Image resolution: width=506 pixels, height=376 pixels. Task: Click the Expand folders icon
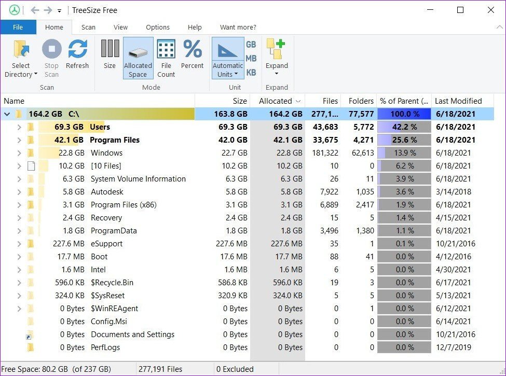276,49
